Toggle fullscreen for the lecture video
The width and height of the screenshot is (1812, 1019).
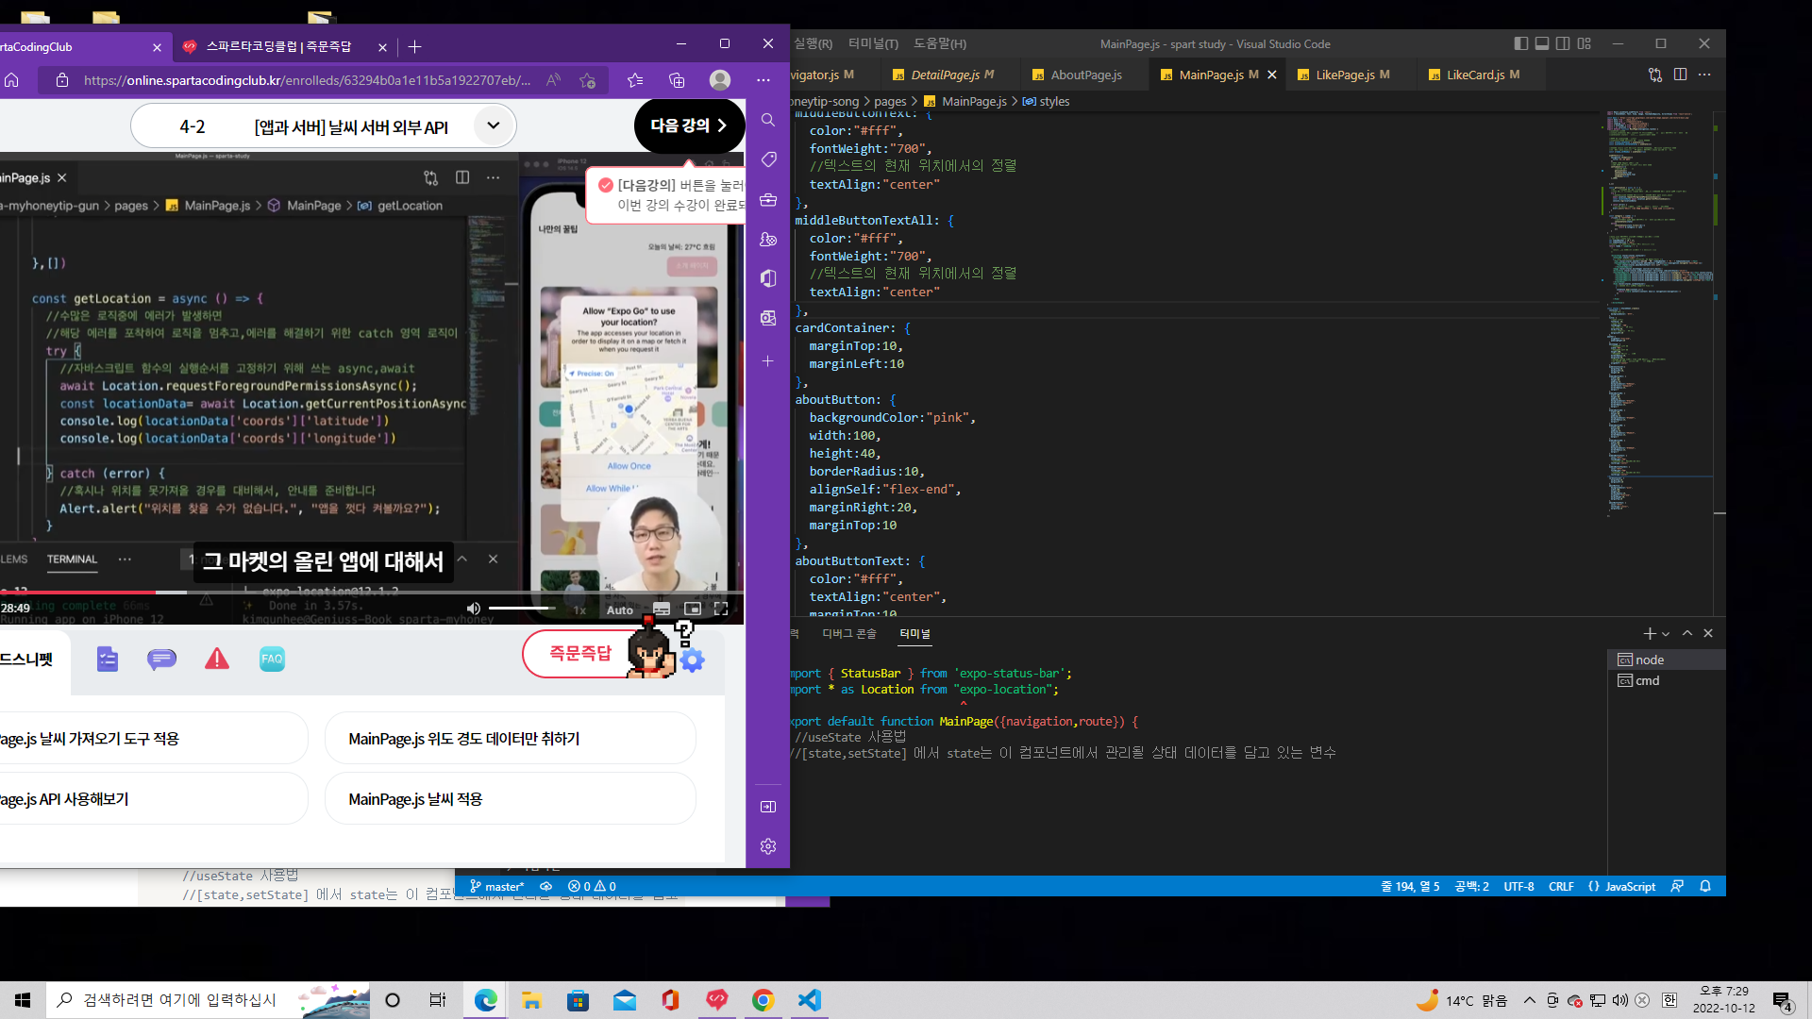pyautogui.click(x=721, y=609)
